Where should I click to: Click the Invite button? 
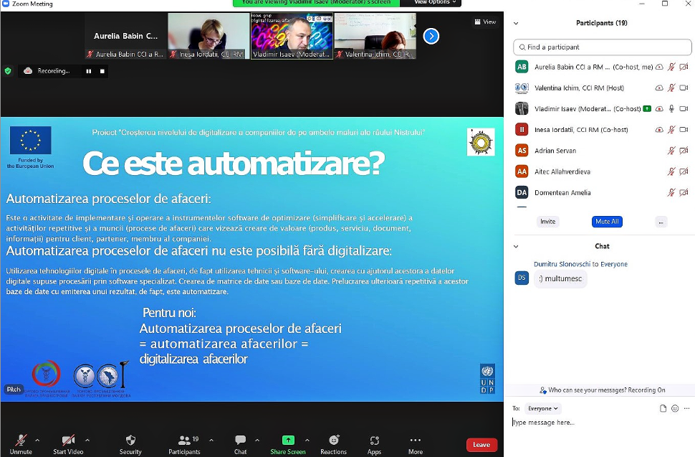click(x=547, y=222)
